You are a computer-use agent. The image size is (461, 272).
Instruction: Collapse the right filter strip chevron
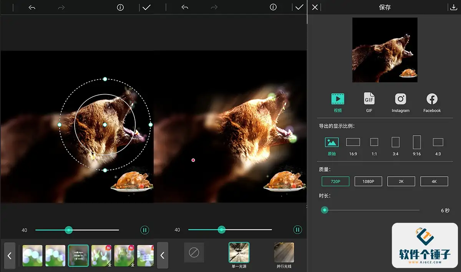click(x=163, y=255)
